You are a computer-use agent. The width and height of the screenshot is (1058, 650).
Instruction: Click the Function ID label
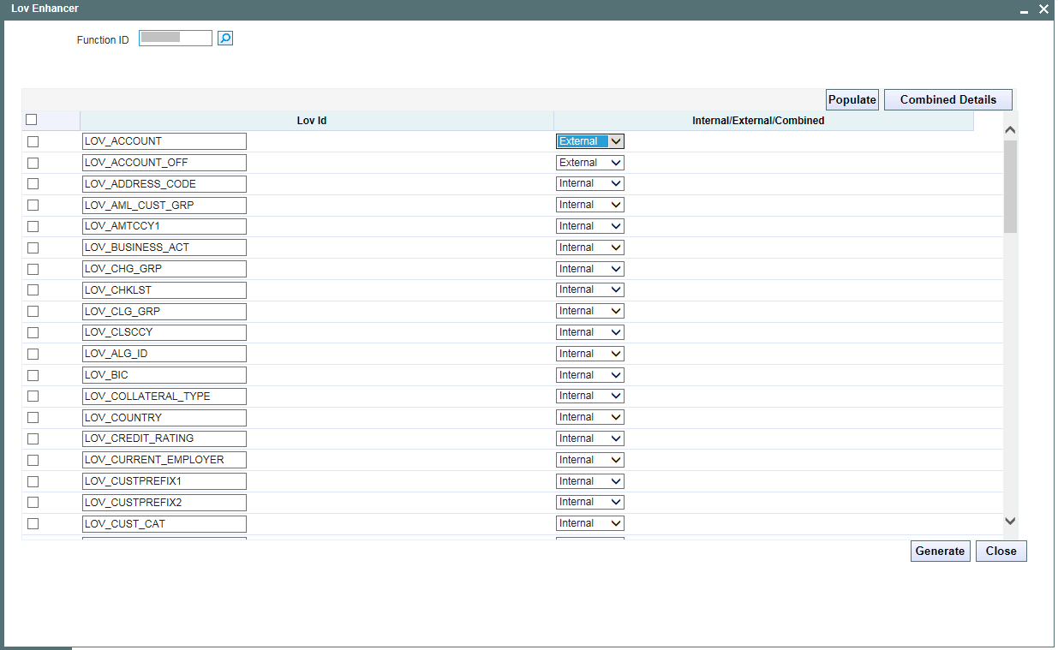[103, 40]
